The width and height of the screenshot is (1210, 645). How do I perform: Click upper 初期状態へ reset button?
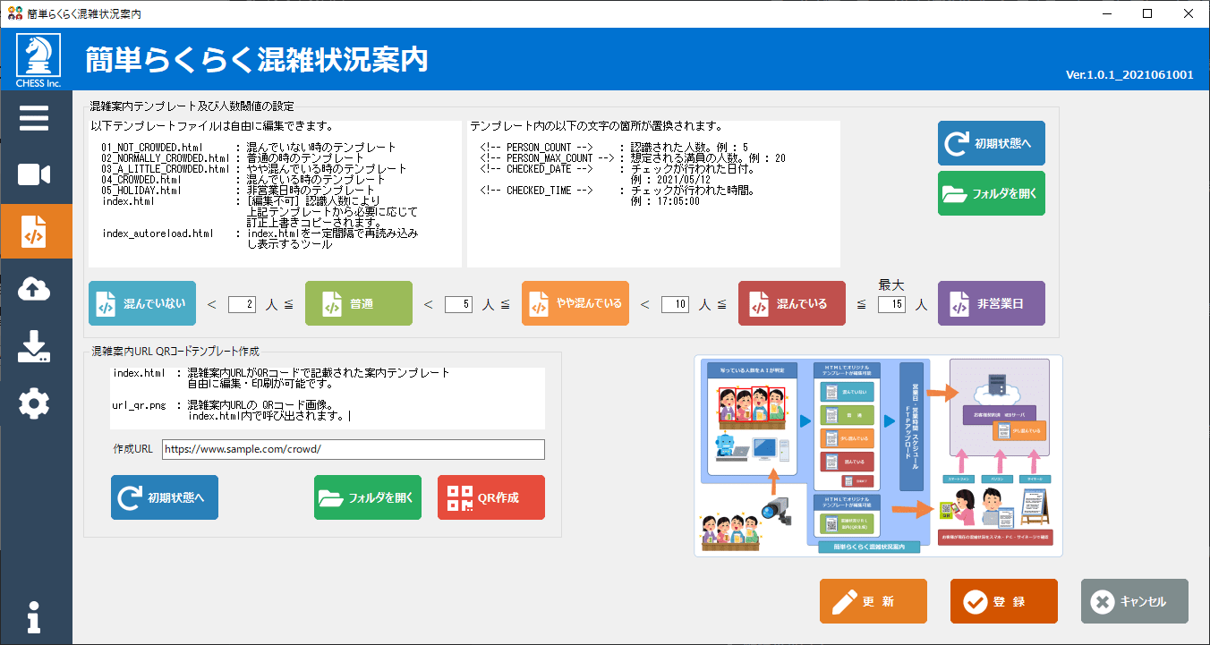992,143
